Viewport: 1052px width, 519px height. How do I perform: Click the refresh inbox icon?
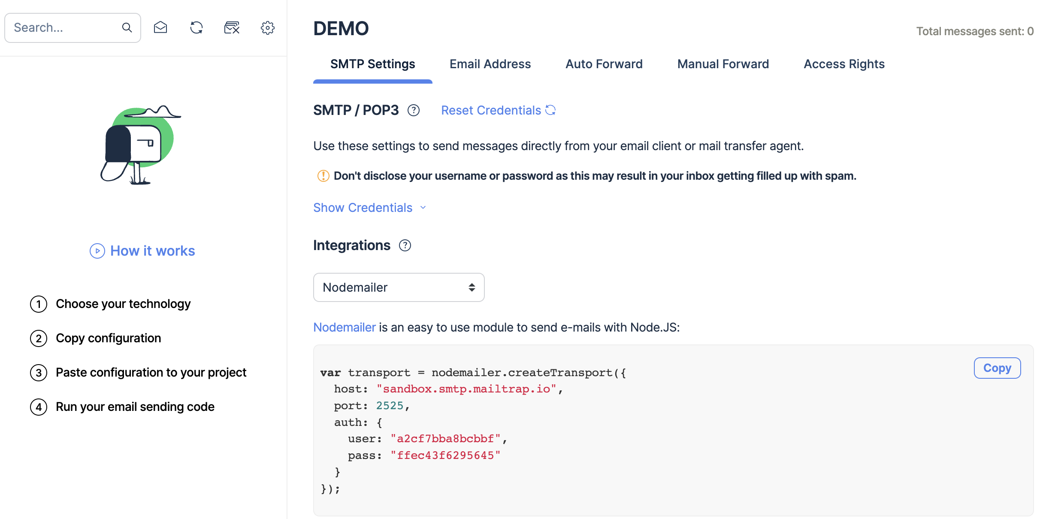click(x=196, y=28)
